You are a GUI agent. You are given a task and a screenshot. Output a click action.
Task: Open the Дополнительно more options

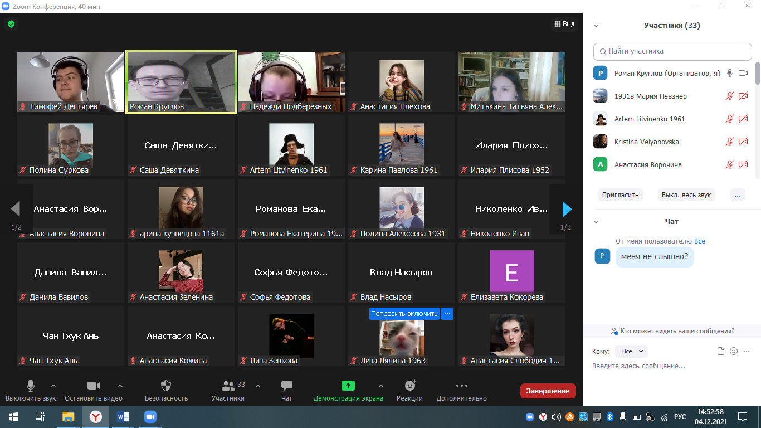tap(461, 391)
